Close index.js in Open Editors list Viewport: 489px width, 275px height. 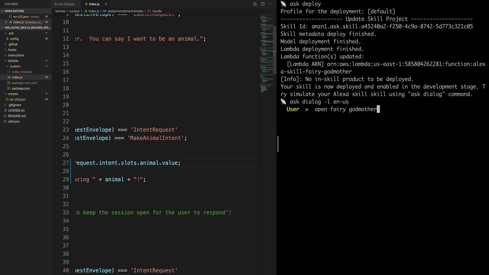tap(6, 22)
